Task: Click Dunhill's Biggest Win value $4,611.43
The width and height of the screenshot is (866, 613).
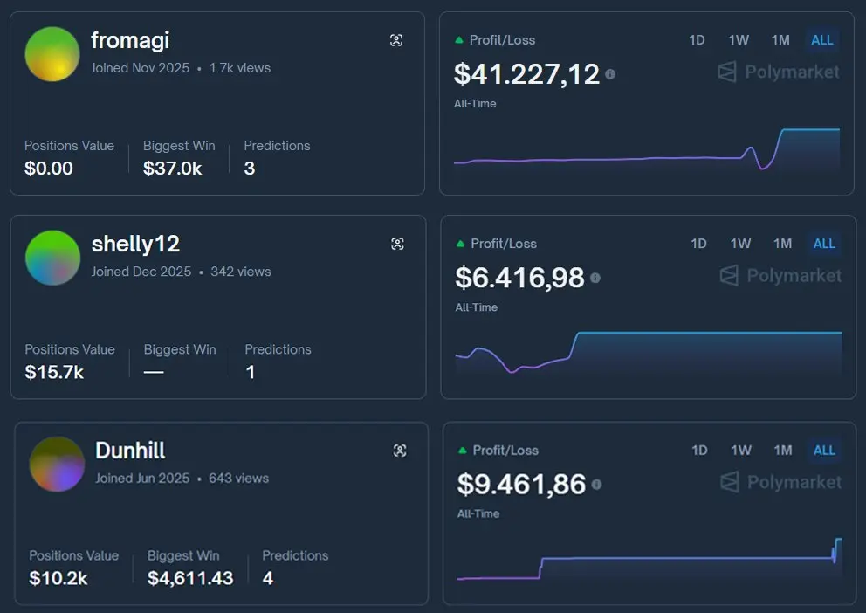Action: click(190, 578)
